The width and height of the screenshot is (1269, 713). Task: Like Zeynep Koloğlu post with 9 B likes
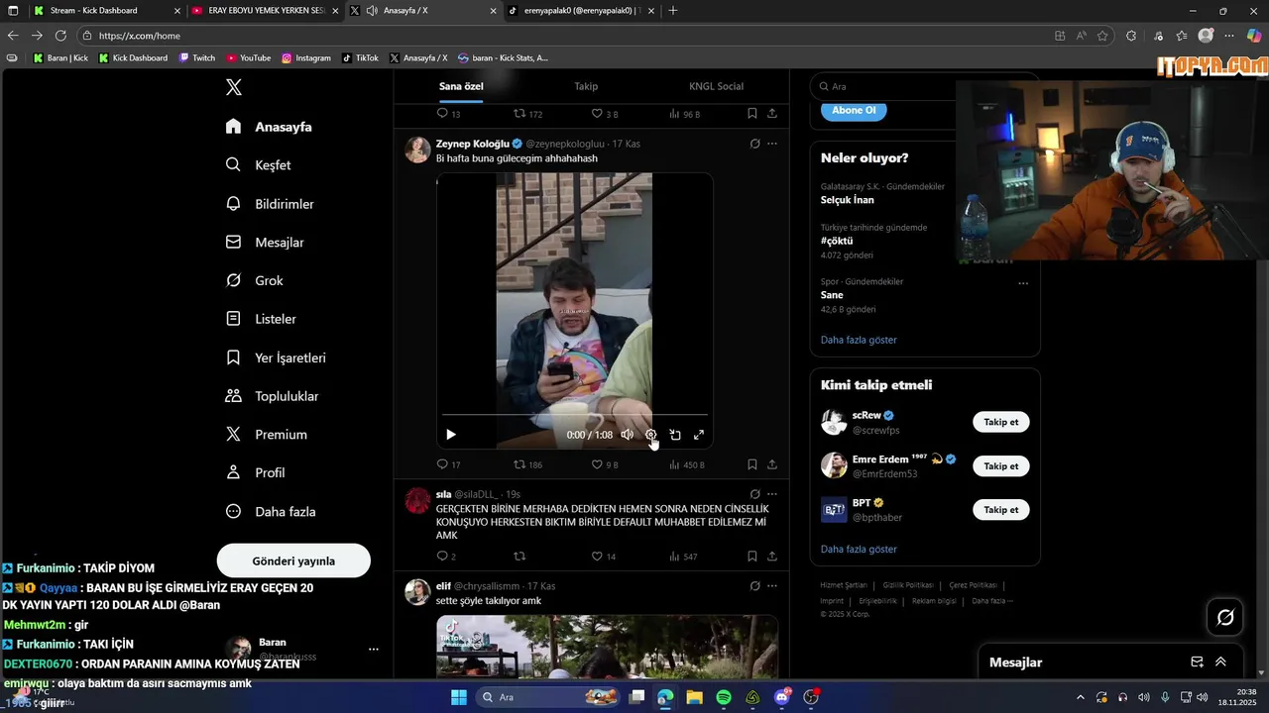click(x=605, y=464)
